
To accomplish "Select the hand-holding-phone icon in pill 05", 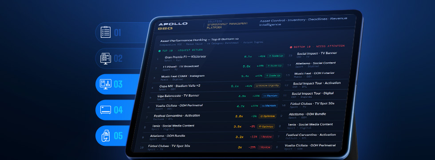I will [x=106, y=136].
